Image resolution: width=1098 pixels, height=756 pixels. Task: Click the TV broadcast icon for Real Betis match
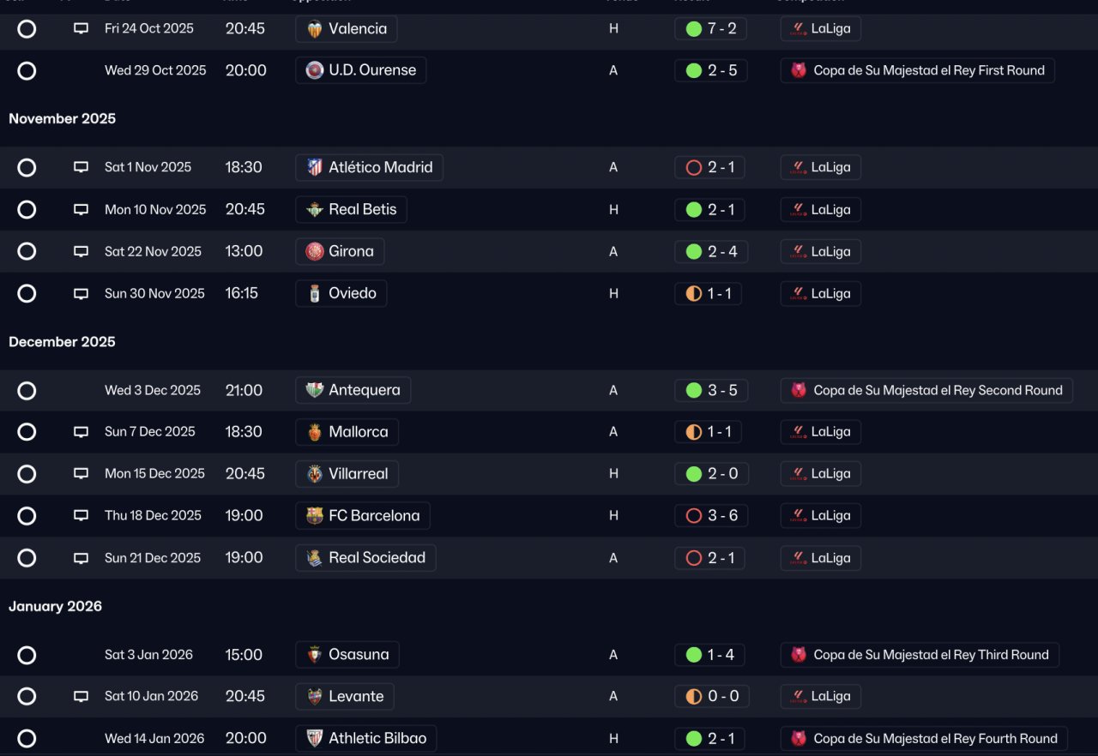(81, 209)
